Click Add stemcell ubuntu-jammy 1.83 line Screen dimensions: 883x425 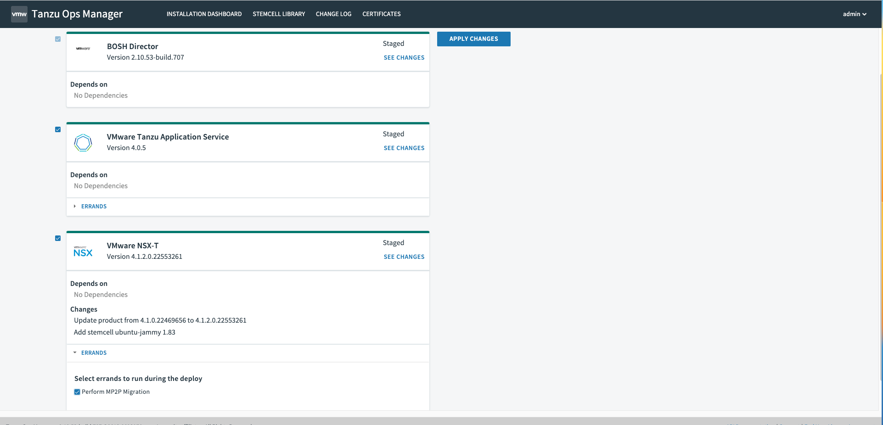coord(124,332)
